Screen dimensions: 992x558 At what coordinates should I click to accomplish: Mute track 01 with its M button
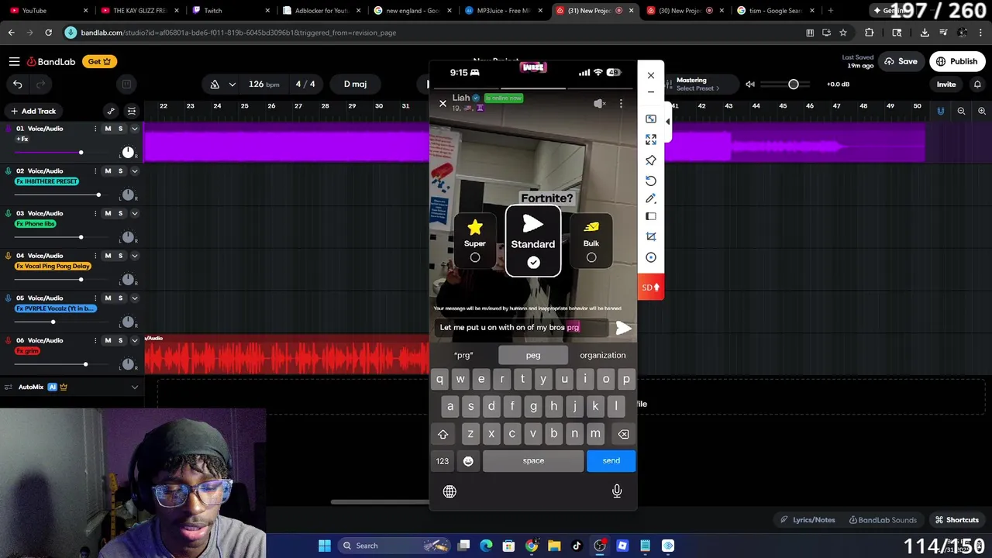108,129
